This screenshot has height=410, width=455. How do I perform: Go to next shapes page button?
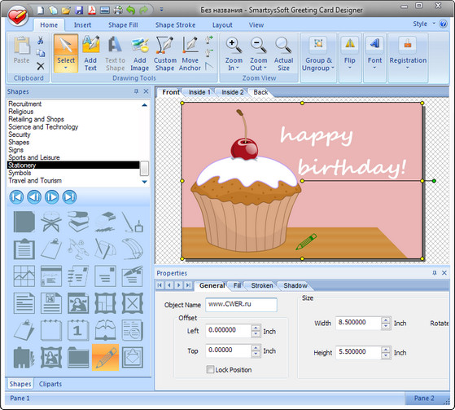[x=52, y=197]
